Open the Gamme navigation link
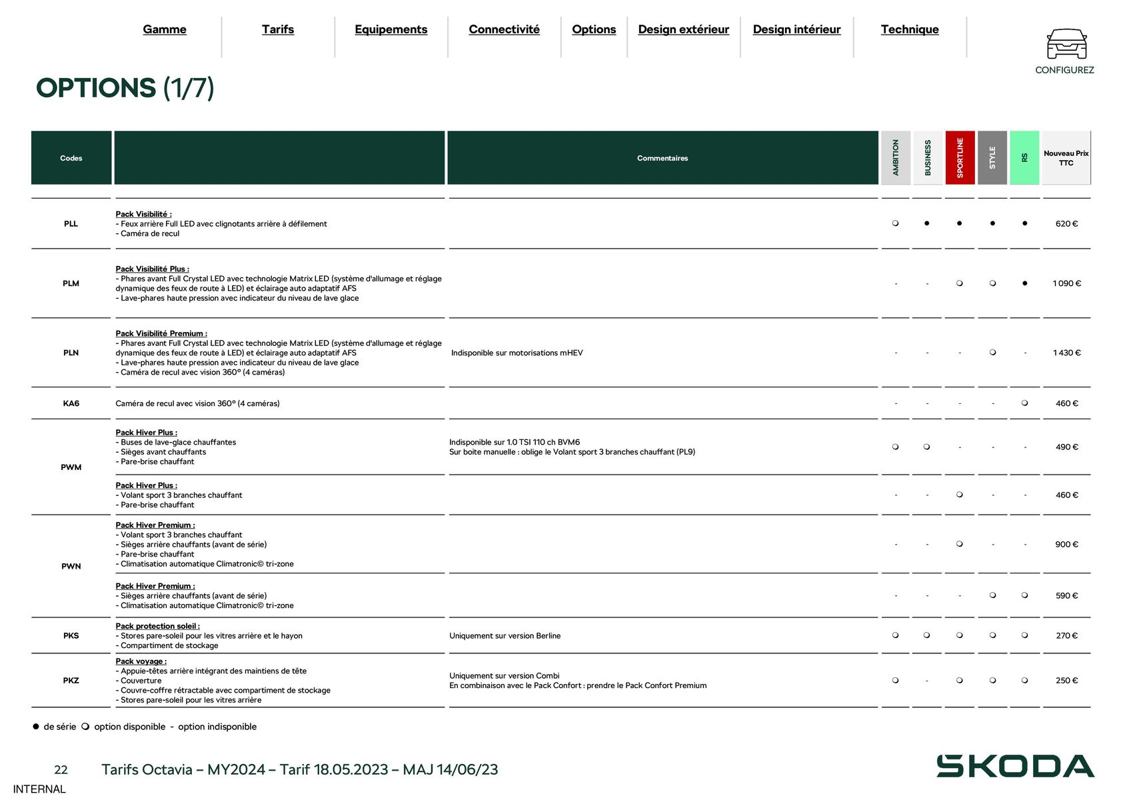This screenshot has height=800, width=1131. point(165,29)
